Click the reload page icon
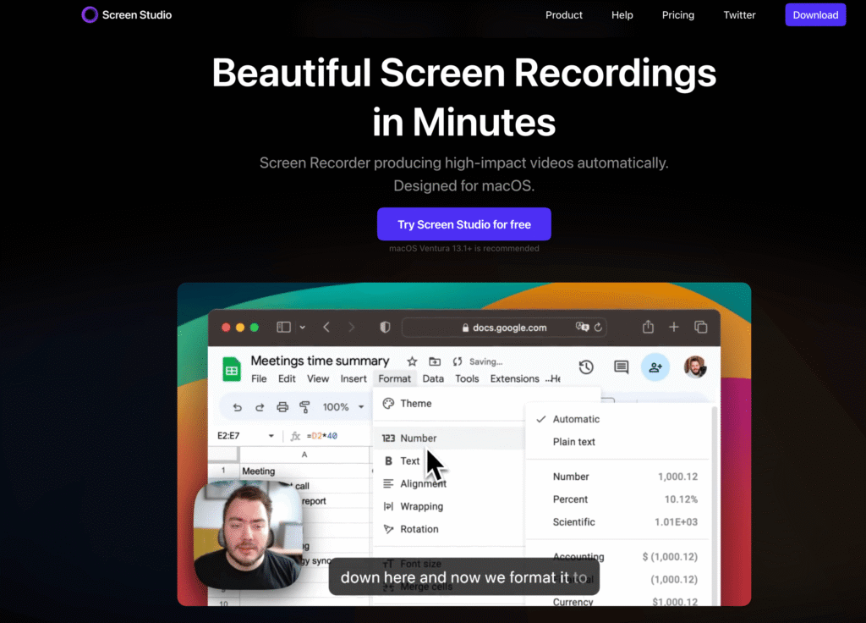866x623 pixels. tap(598, 328)
